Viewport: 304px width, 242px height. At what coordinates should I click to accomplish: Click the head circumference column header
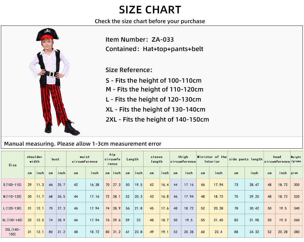(x=277, y=159)
